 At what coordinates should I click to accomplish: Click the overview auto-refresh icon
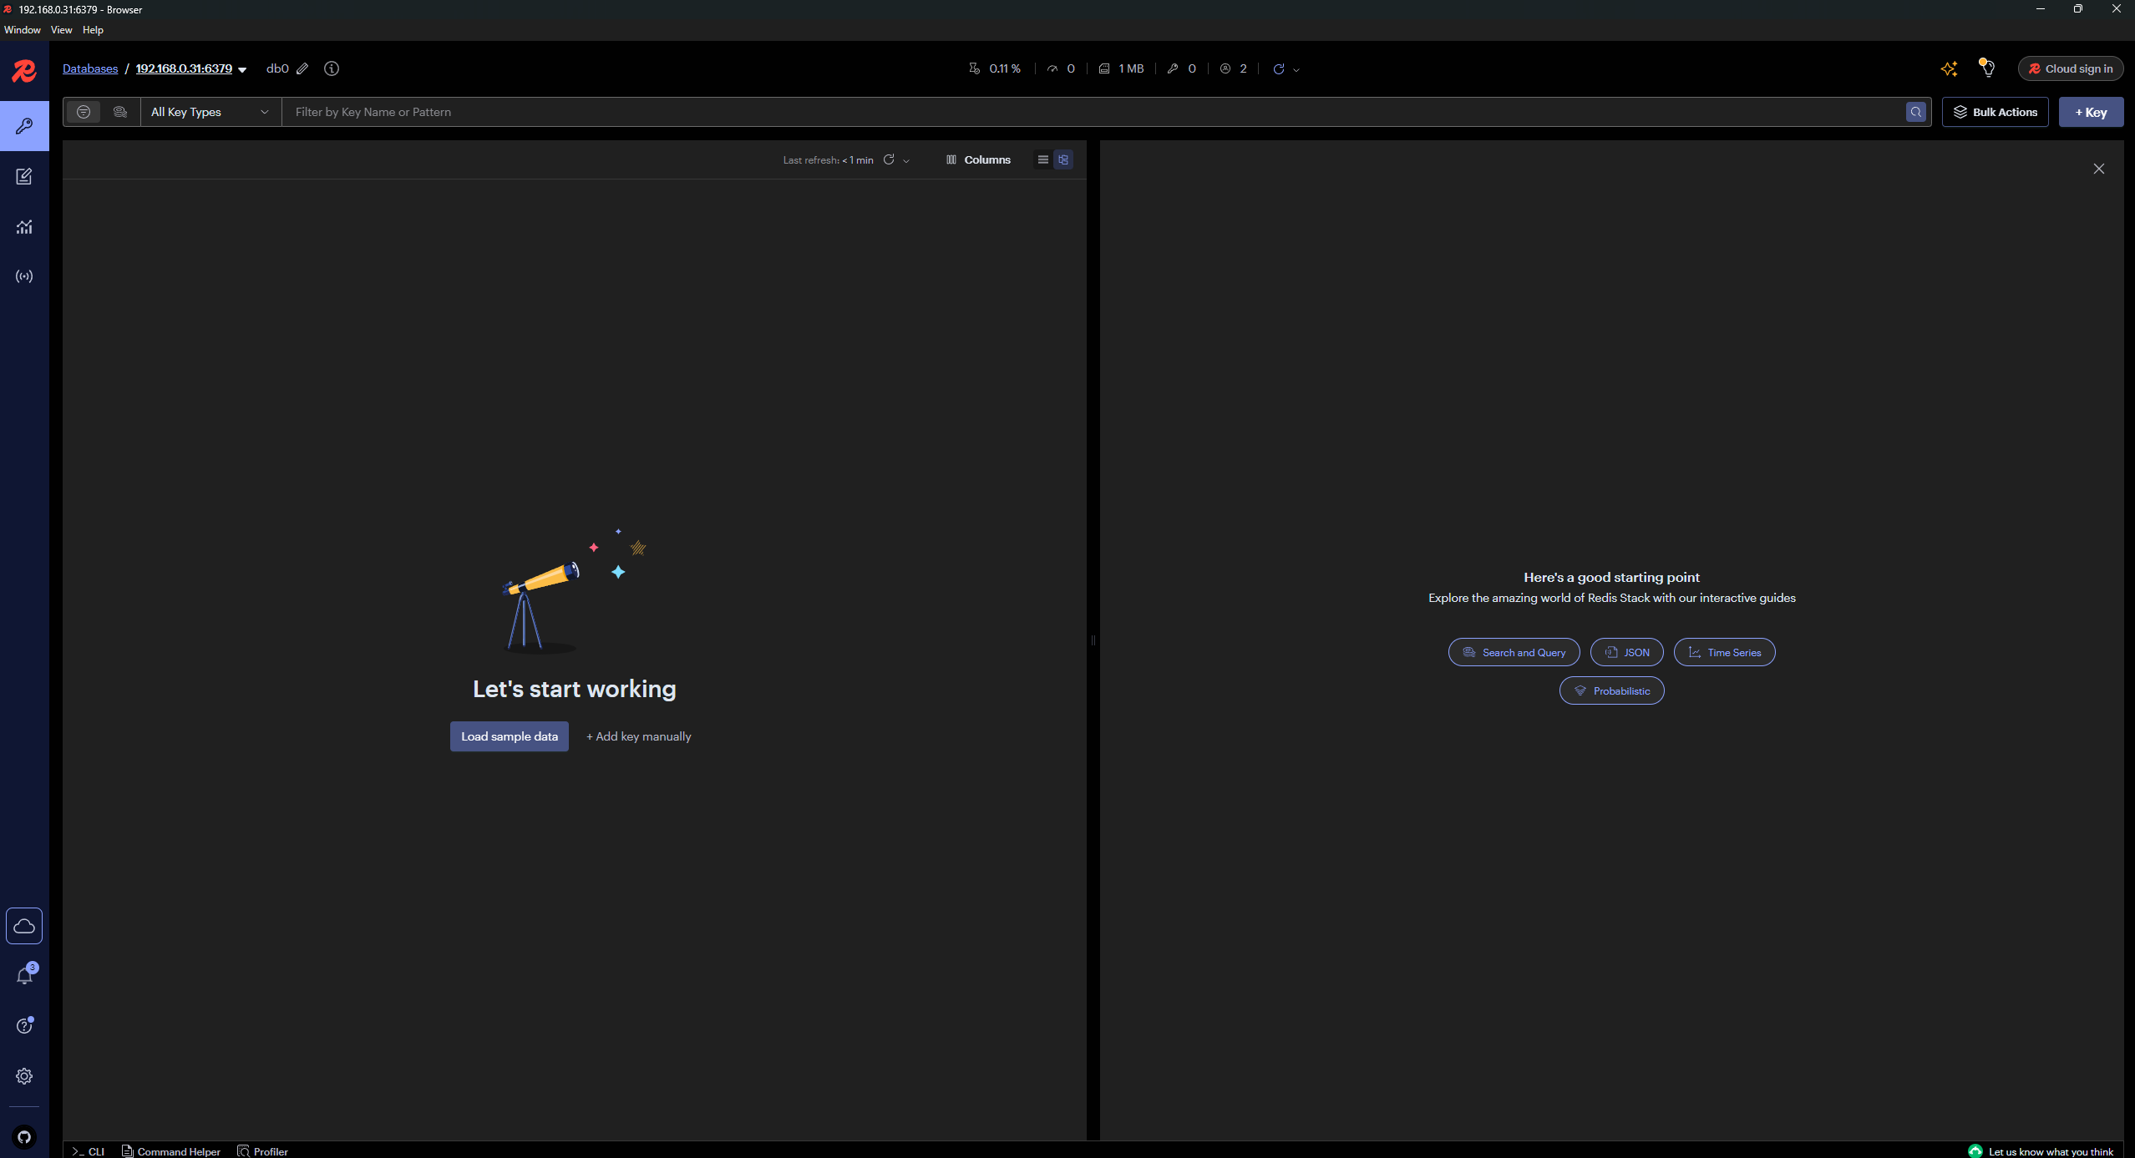click(x=1279, y=68)
